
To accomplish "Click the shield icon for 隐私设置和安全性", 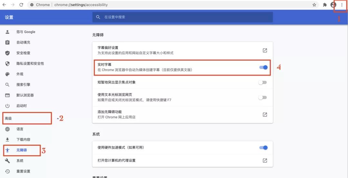I will pos(7,64).
